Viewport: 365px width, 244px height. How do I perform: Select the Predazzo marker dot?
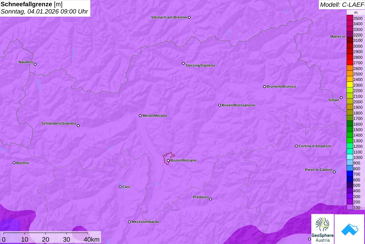pyautogui.click(x=211, y=199)
